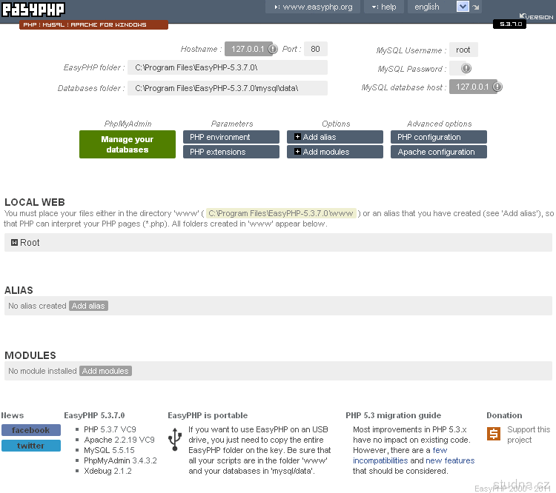Click the facebook button
This screenshot has width=556, height=493.
[31, 430]
